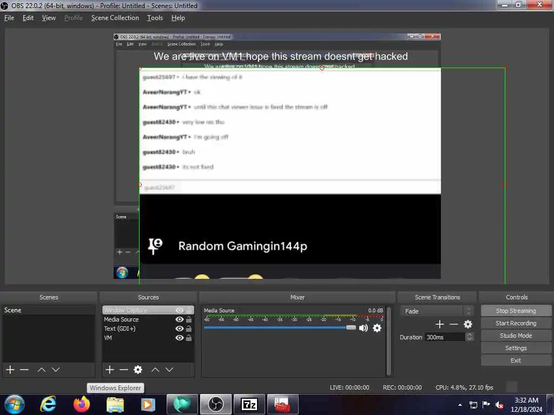Open Action Center flag tray icon
This screenshot has width=554, height=415.
point(486,405)
